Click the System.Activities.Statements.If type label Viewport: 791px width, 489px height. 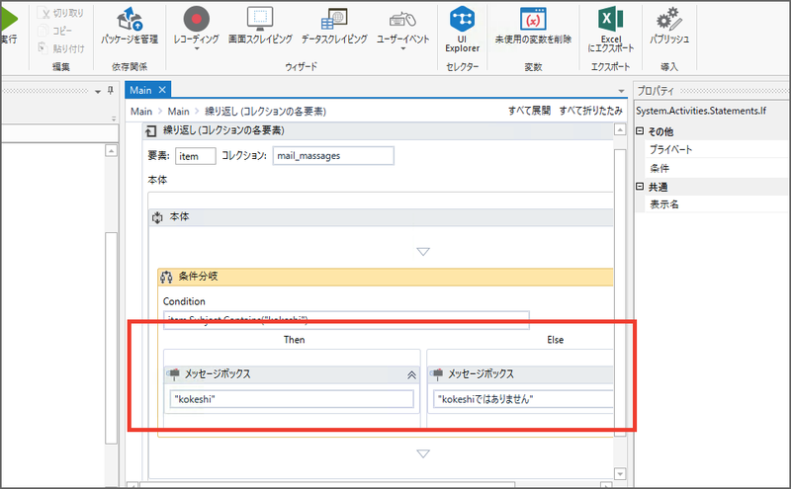click(x=701, y=111)
